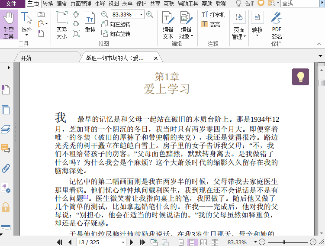Click the snapshot camera icon
Screen dimensions: 325x246
coord(41,15)
